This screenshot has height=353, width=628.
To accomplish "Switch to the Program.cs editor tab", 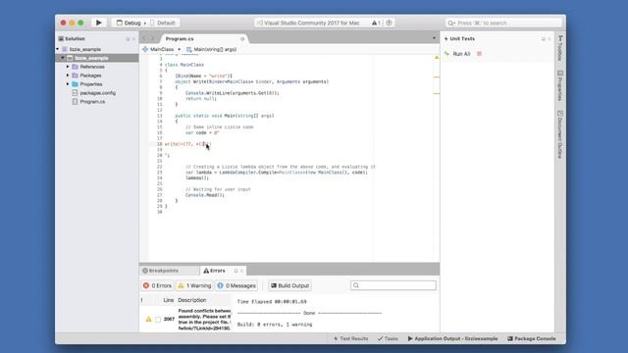I will click(180, 39).
